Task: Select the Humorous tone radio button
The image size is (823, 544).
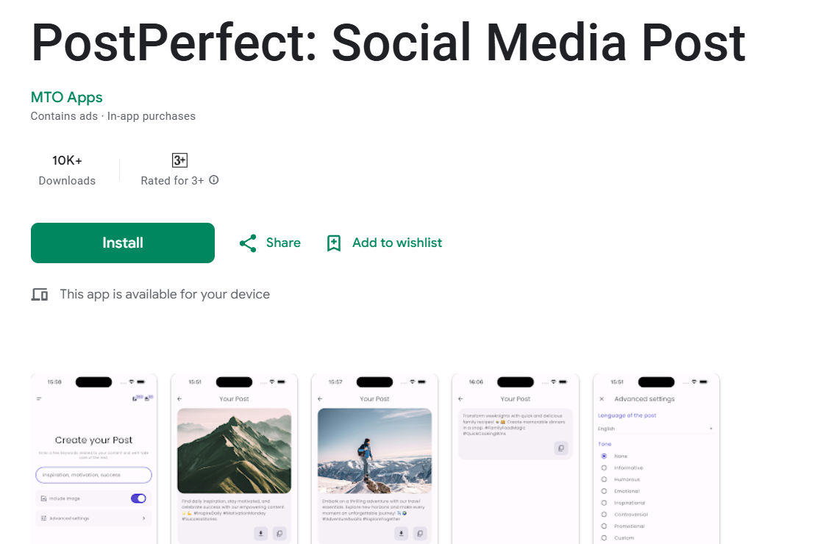Action: coord(604,479)
